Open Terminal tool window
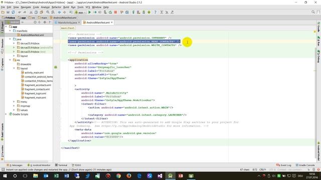Image resolution: width=321 pixels, height=180 pixels. point(61,165)
